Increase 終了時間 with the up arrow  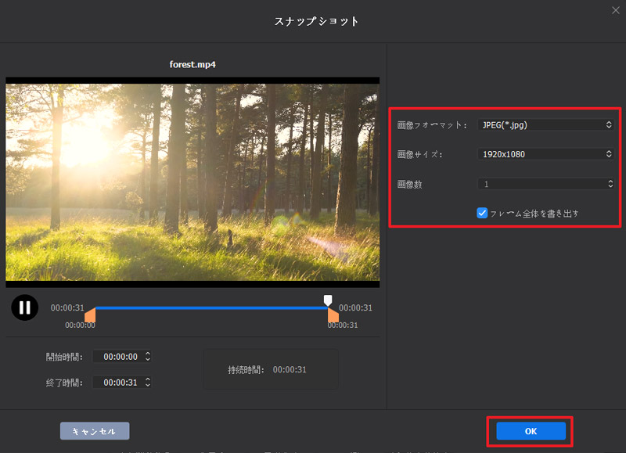tap(148, 379)
